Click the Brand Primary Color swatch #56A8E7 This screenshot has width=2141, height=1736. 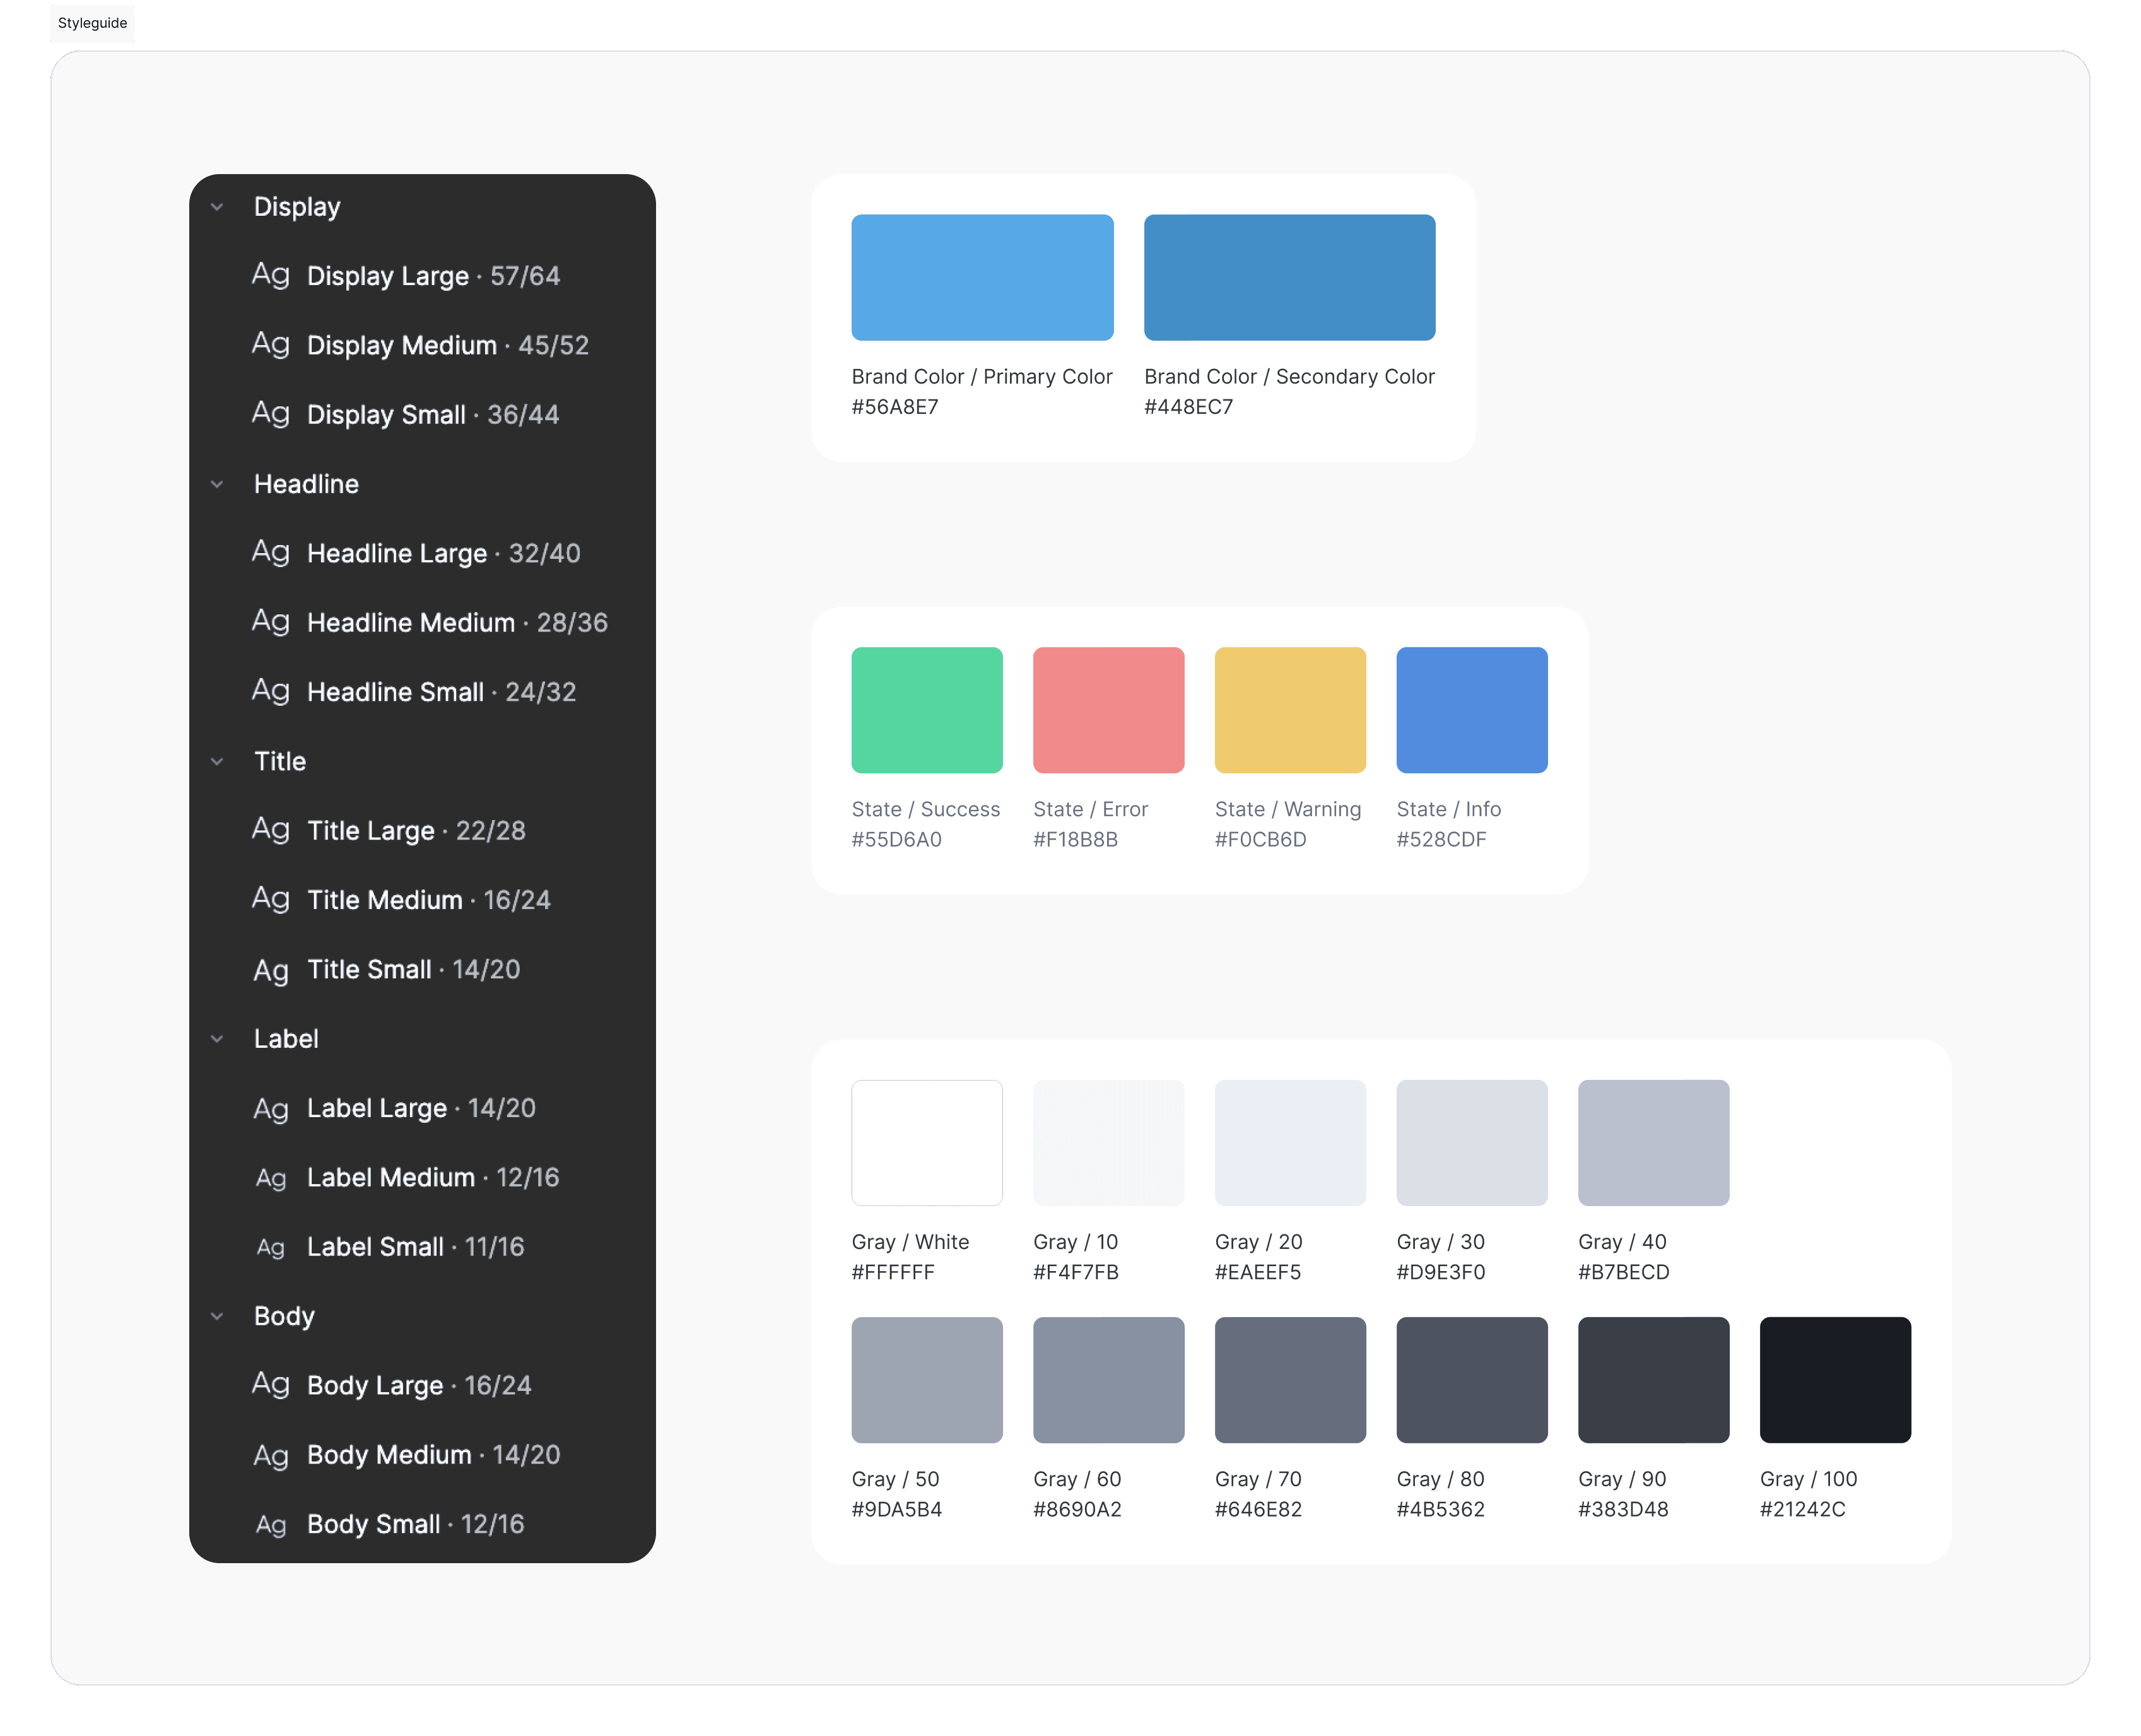[x=982, y=277]
